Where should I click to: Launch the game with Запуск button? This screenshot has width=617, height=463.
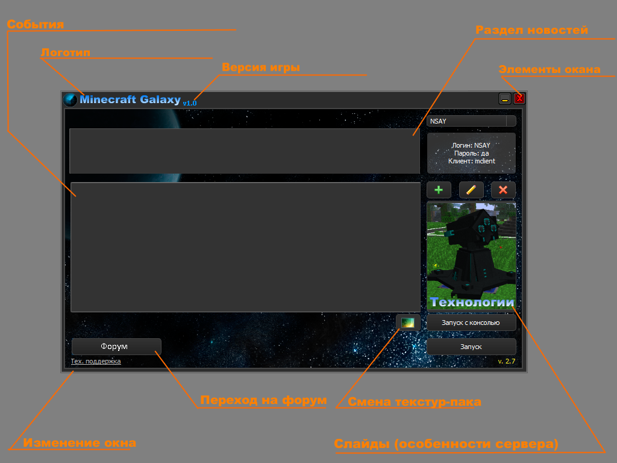[471, 347]
